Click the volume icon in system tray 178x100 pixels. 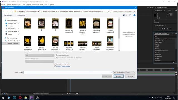pyautogui.click(x=158, y=98)
